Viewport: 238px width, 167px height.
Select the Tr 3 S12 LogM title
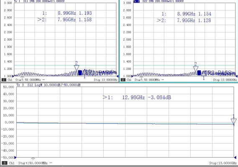coord(49,85)
